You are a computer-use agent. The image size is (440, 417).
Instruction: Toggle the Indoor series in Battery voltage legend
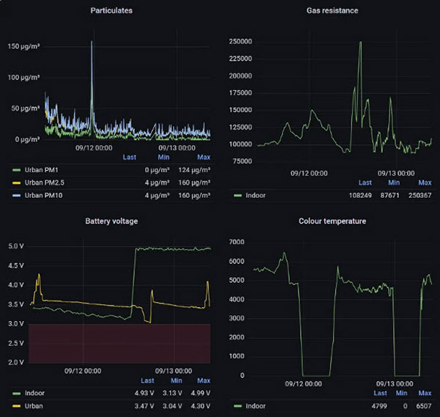[35, 393]
